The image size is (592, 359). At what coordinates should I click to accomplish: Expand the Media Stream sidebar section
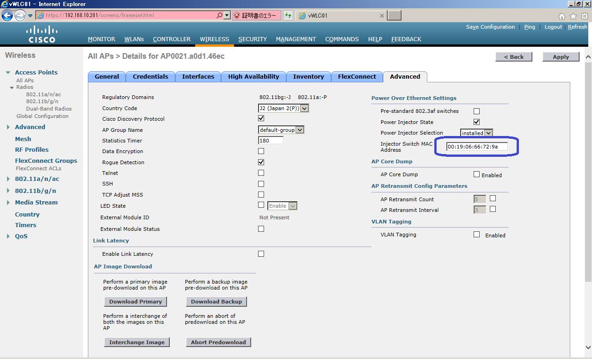(x=8, y=203)
